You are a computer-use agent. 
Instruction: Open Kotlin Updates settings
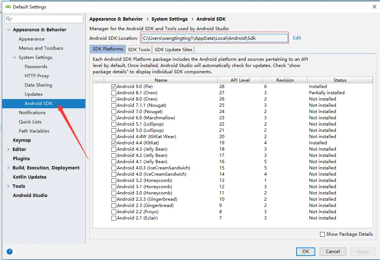tap(29, 177)
